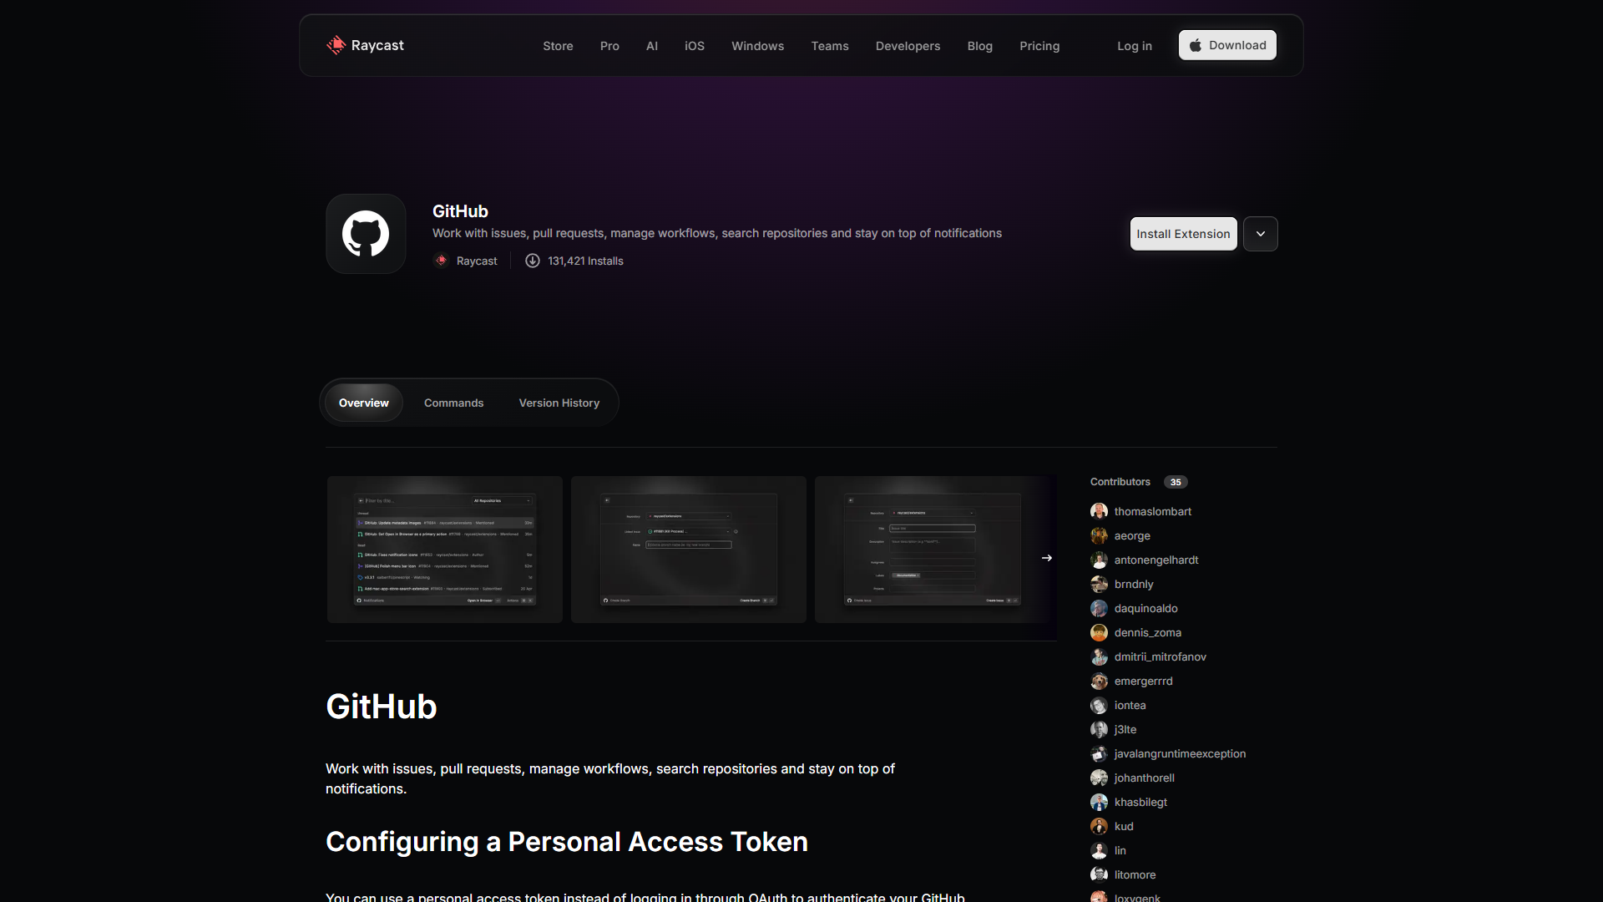
Task: Select the Overview tab
Action: 363,403
